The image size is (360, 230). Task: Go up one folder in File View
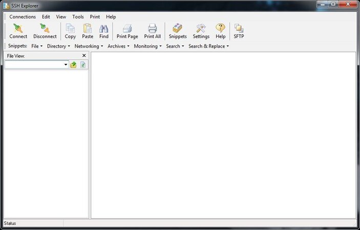pos(73,65)
